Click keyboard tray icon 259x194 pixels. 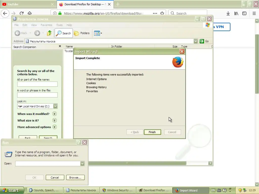(219, 190)
